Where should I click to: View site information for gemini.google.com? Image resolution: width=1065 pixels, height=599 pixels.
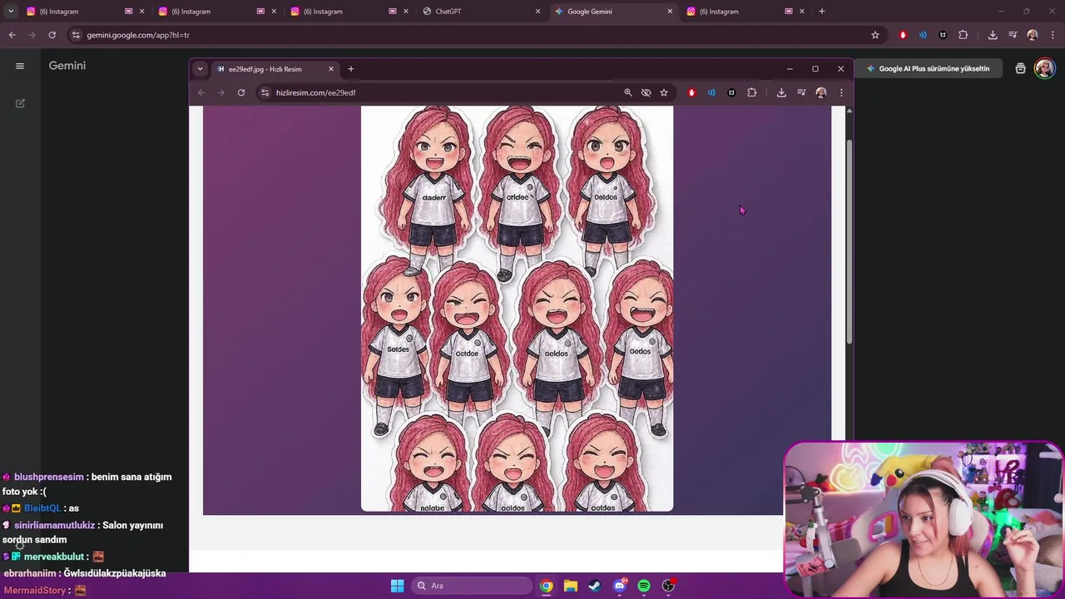tap(76, 35)
